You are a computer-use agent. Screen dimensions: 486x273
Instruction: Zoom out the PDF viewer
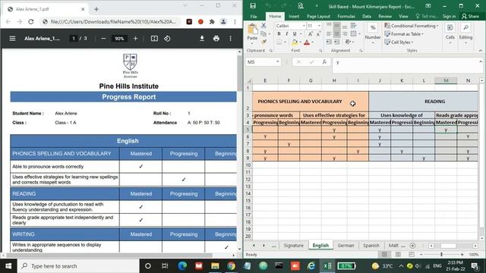click(103, 39)
